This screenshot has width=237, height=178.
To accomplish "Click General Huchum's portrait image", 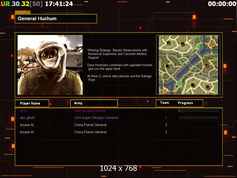I will point(50,65).
